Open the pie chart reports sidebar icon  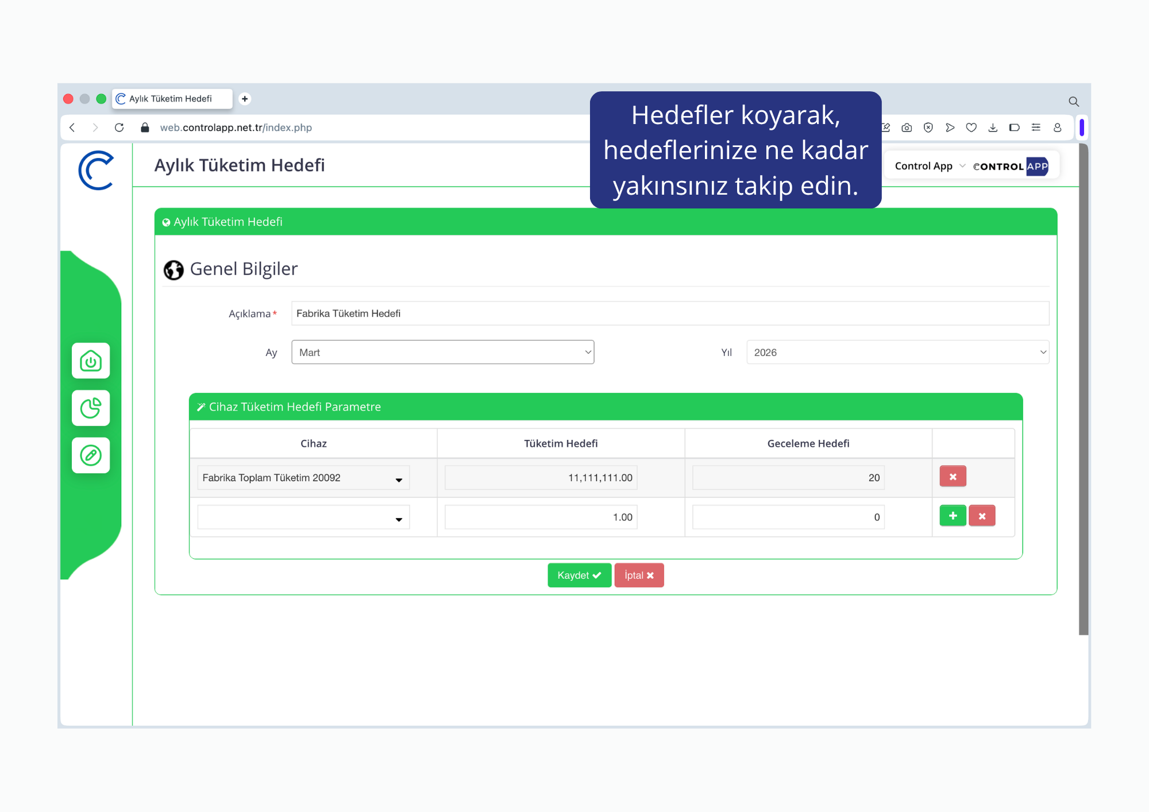[91, 408]
